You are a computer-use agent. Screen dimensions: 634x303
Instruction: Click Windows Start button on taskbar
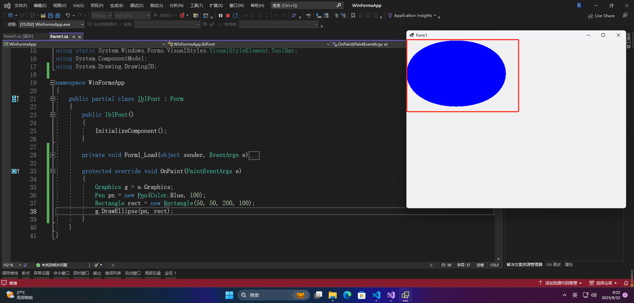coord(229,295)
